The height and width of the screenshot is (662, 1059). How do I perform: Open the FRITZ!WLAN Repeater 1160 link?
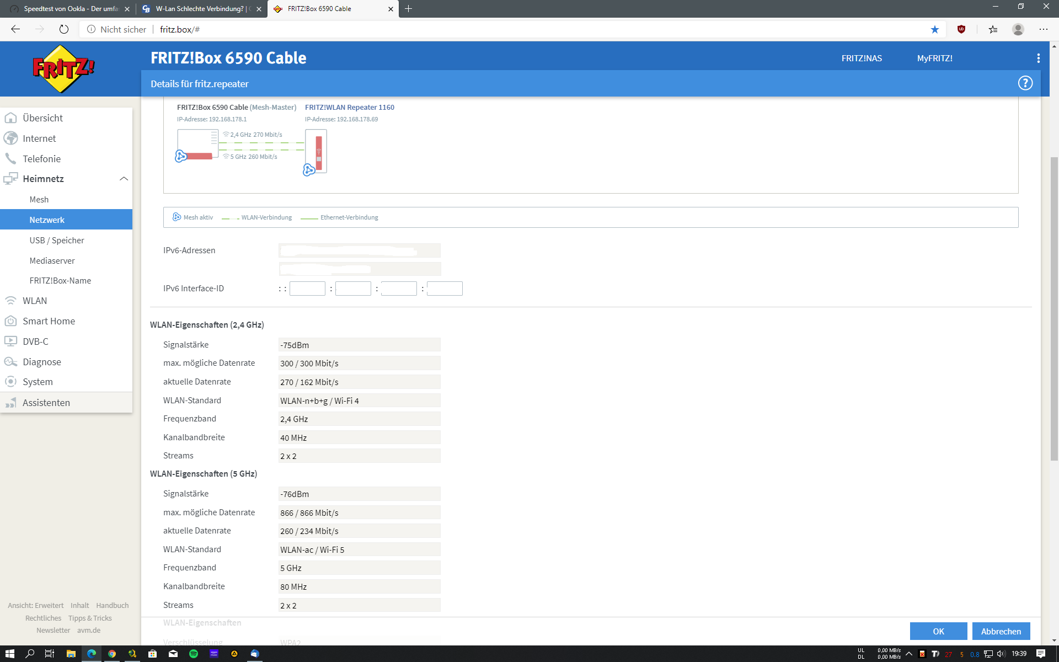(349, 108)
